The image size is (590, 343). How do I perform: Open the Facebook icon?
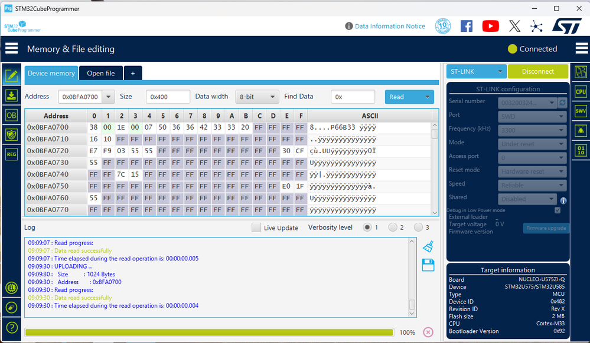click(467, 26)
